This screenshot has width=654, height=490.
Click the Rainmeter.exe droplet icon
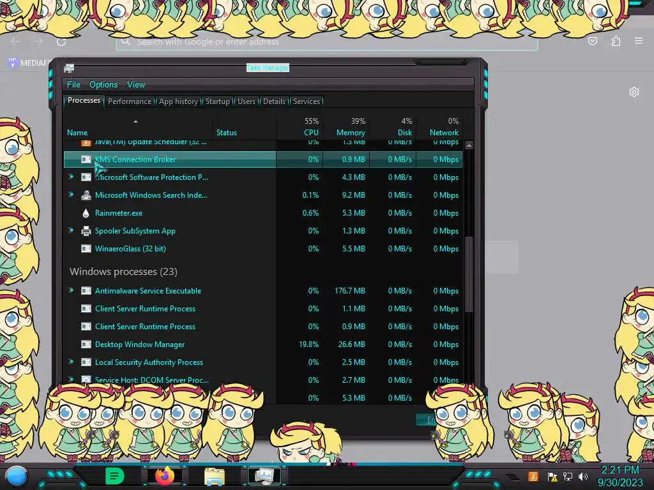86,213
